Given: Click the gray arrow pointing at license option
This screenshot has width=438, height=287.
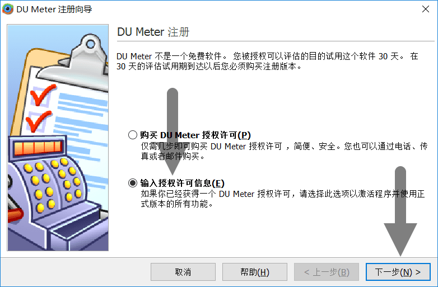Looking at the screenshot, I should (173, 131).
